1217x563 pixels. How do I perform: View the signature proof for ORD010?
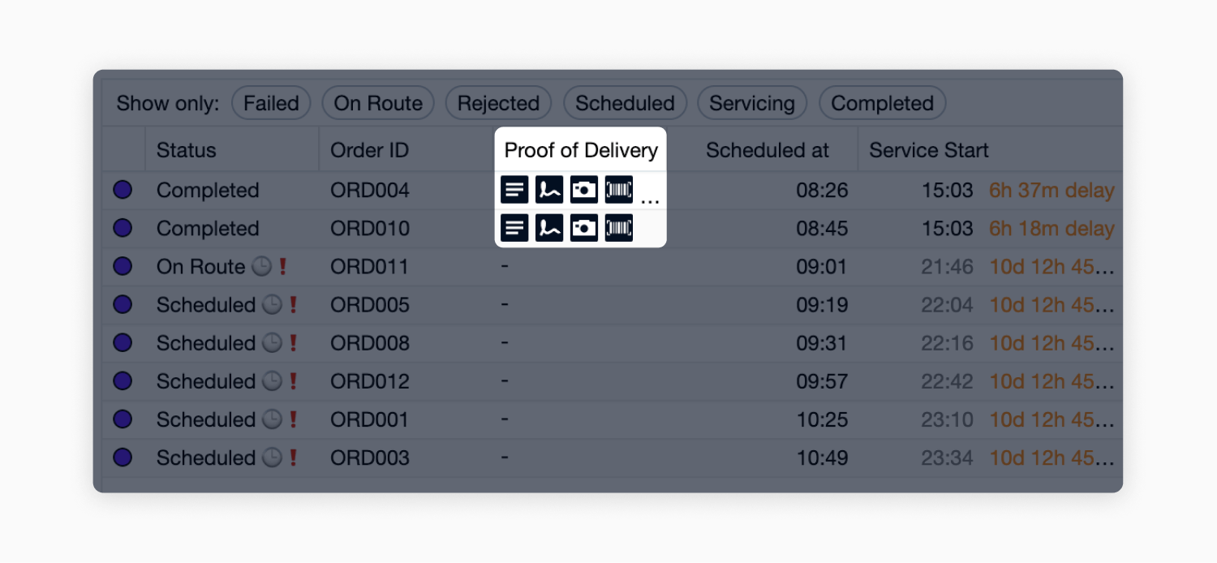[x=549, y=227]
